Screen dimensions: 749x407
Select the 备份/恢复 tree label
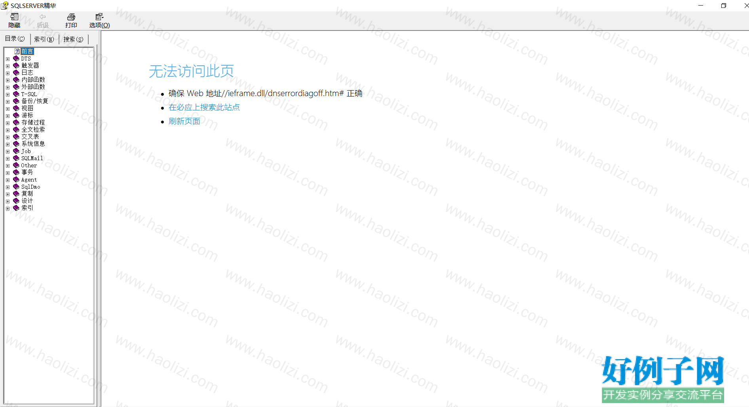(x=35, y=101)
